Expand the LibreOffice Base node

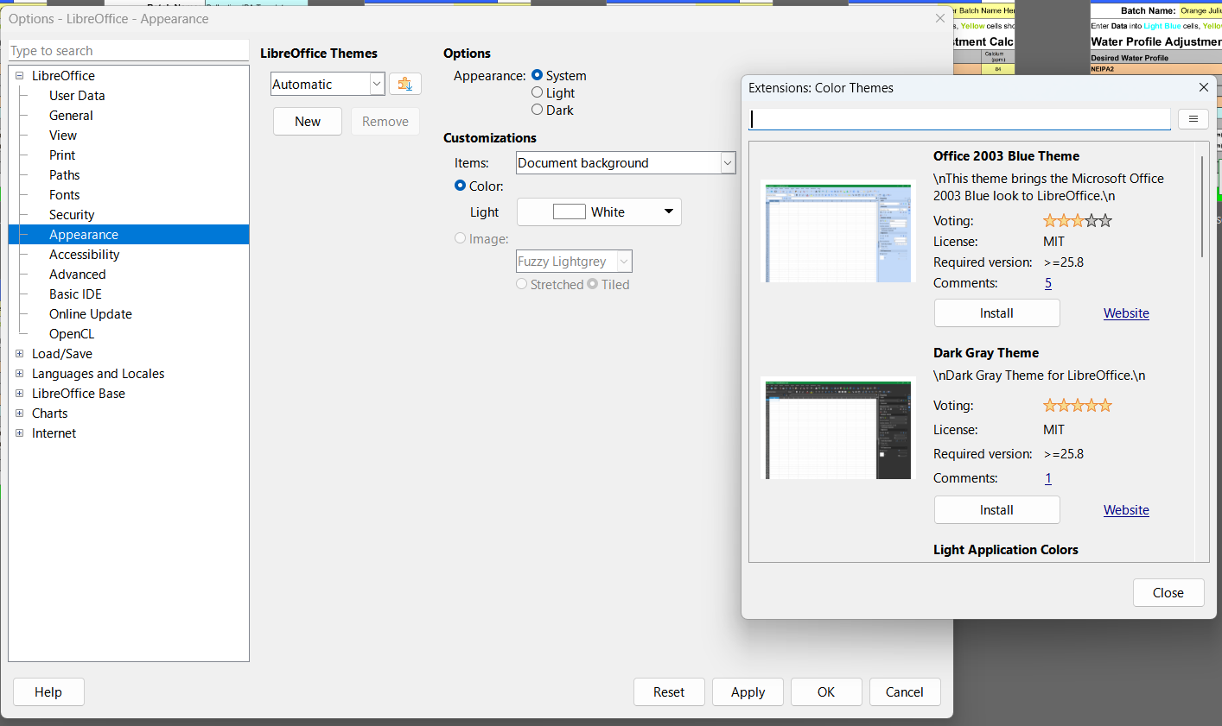tap(19, 394)
